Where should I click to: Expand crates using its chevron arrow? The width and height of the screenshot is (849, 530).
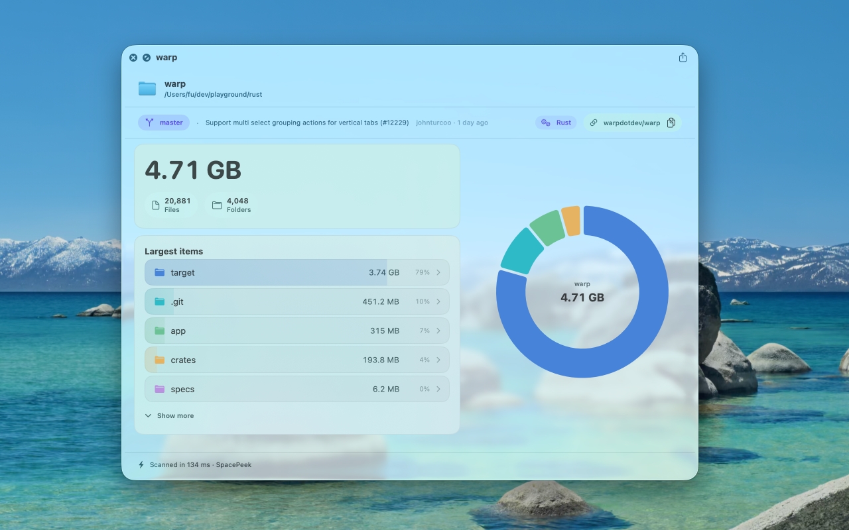point(438,360)
